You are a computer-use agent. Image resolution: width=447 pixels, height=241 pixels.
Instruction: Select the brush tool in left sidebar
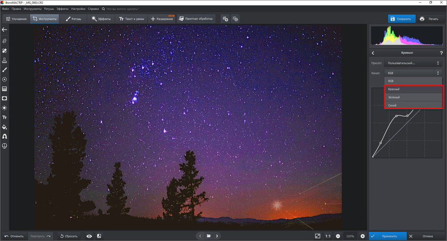4,70
